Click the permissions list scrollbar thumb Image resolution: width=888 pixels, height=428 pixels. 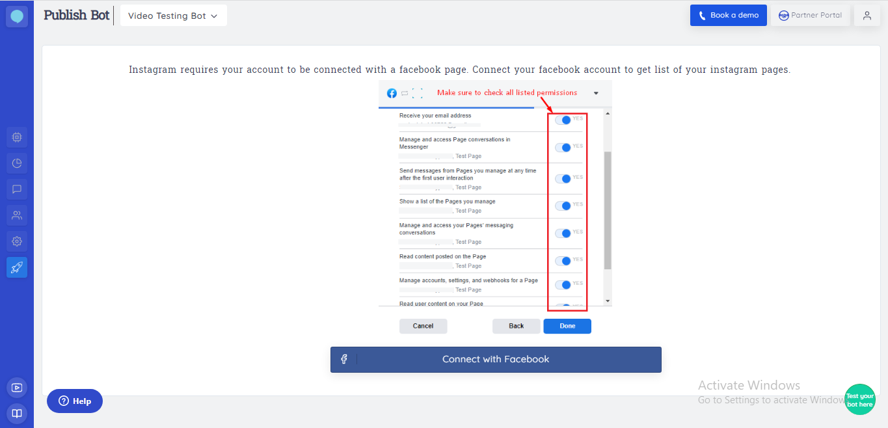tap(608, 210)
